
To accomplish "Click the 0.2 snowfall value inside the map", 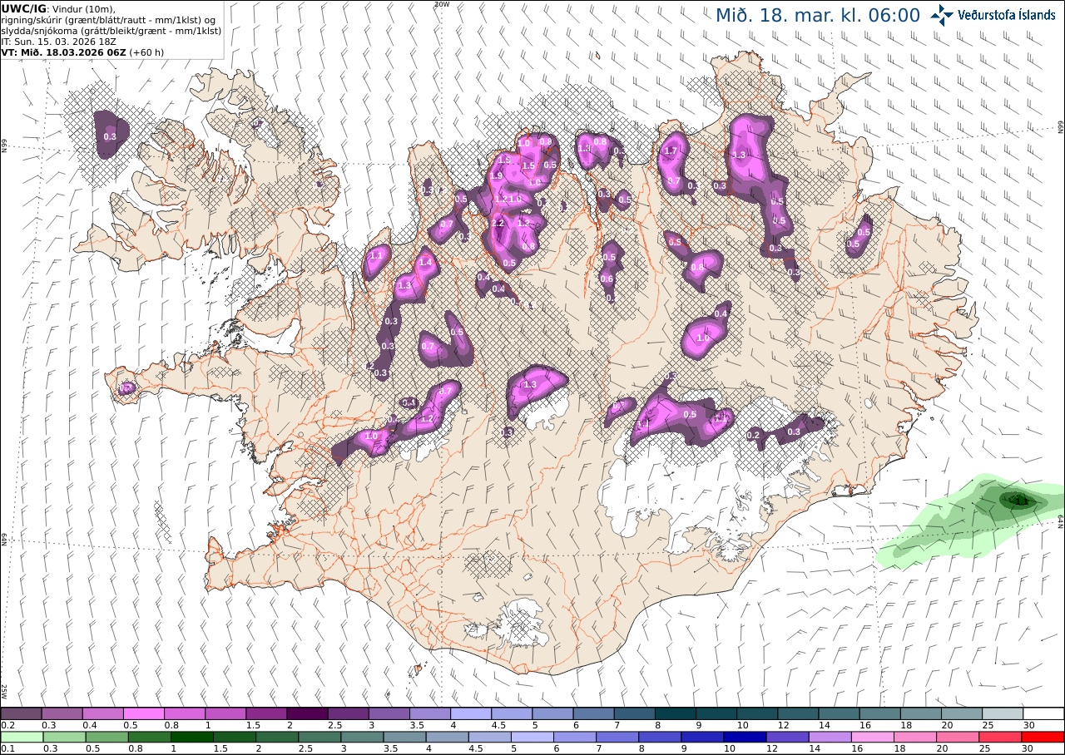I will point(753,435).
